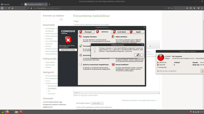Open Bővebb információk a szövegformátumokról link
Screen dimensions: 204x114
138,100
